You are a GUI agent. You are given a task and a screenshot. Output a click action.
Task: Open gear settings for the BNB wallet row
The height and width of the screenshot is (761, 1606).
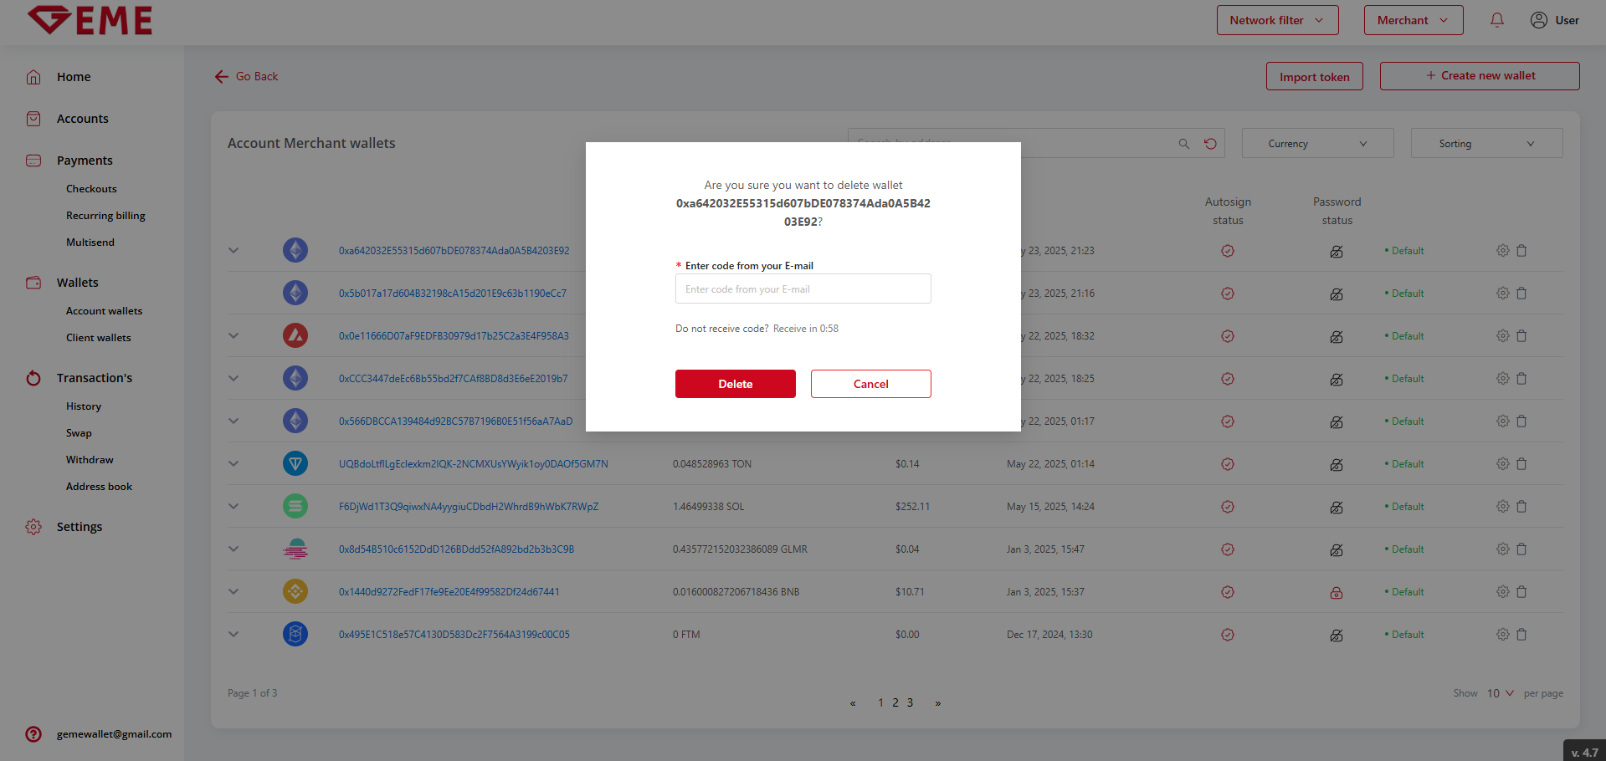click(x=1502, y=592)
